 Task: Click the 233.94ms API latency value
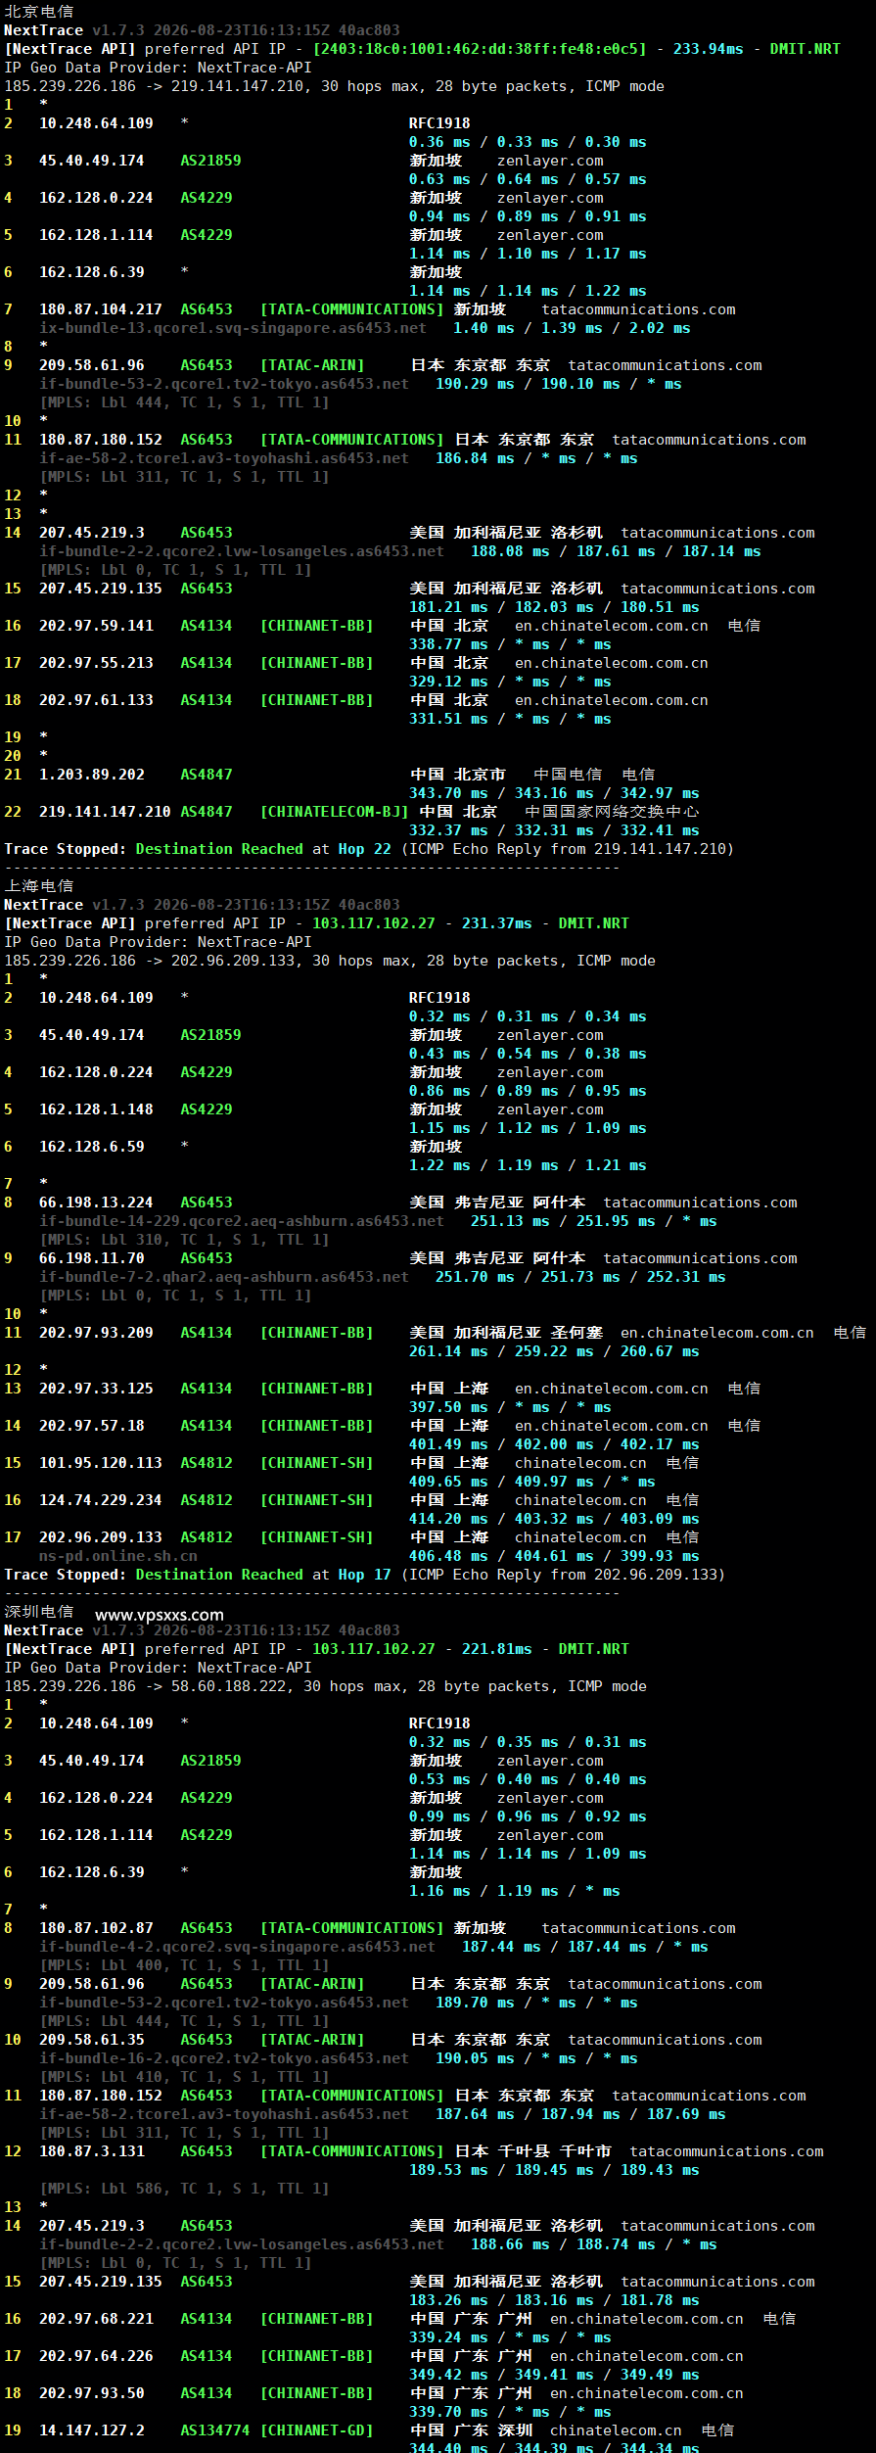[708, 49]
